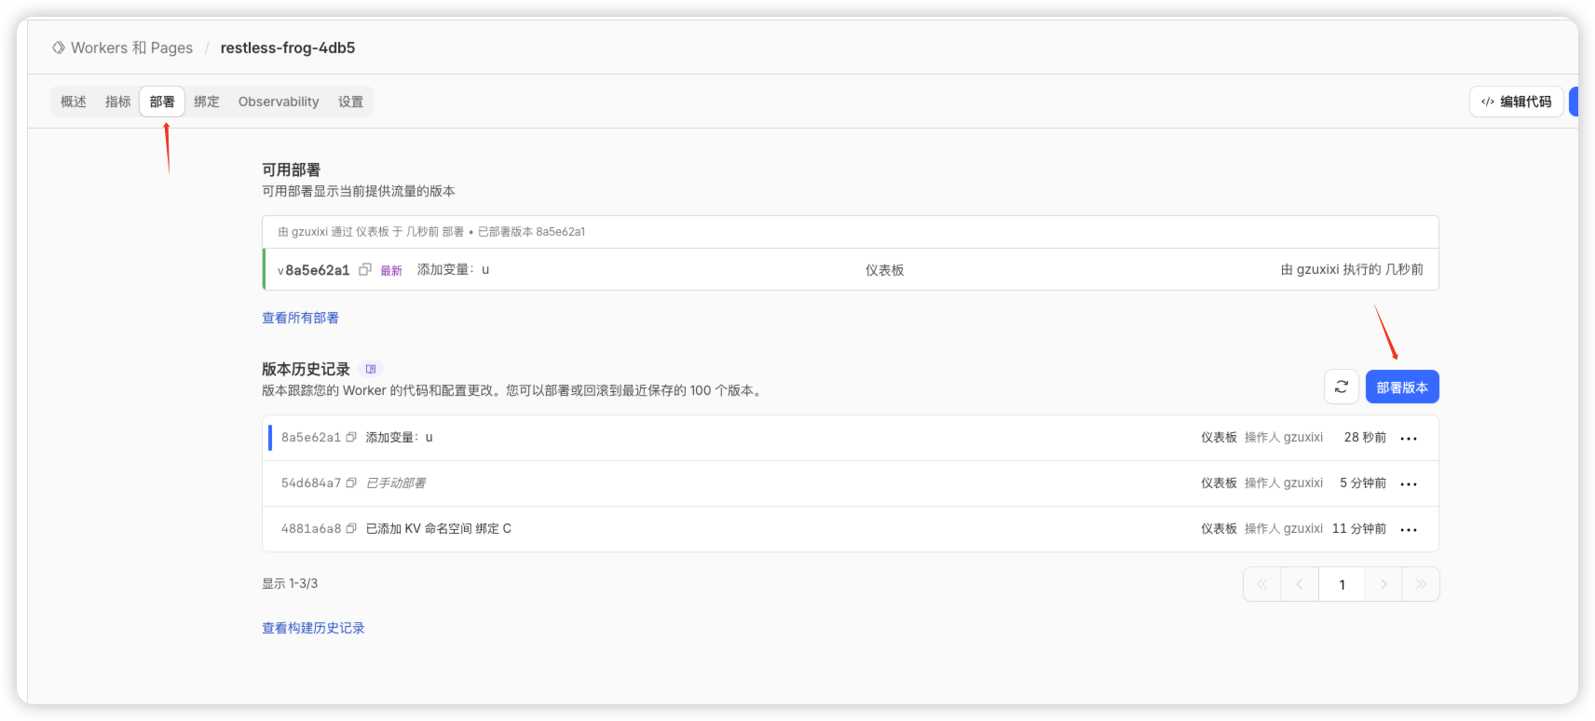Click the refresh version history icon
The image size is (1595, 721).
[x=1341, y=387]
